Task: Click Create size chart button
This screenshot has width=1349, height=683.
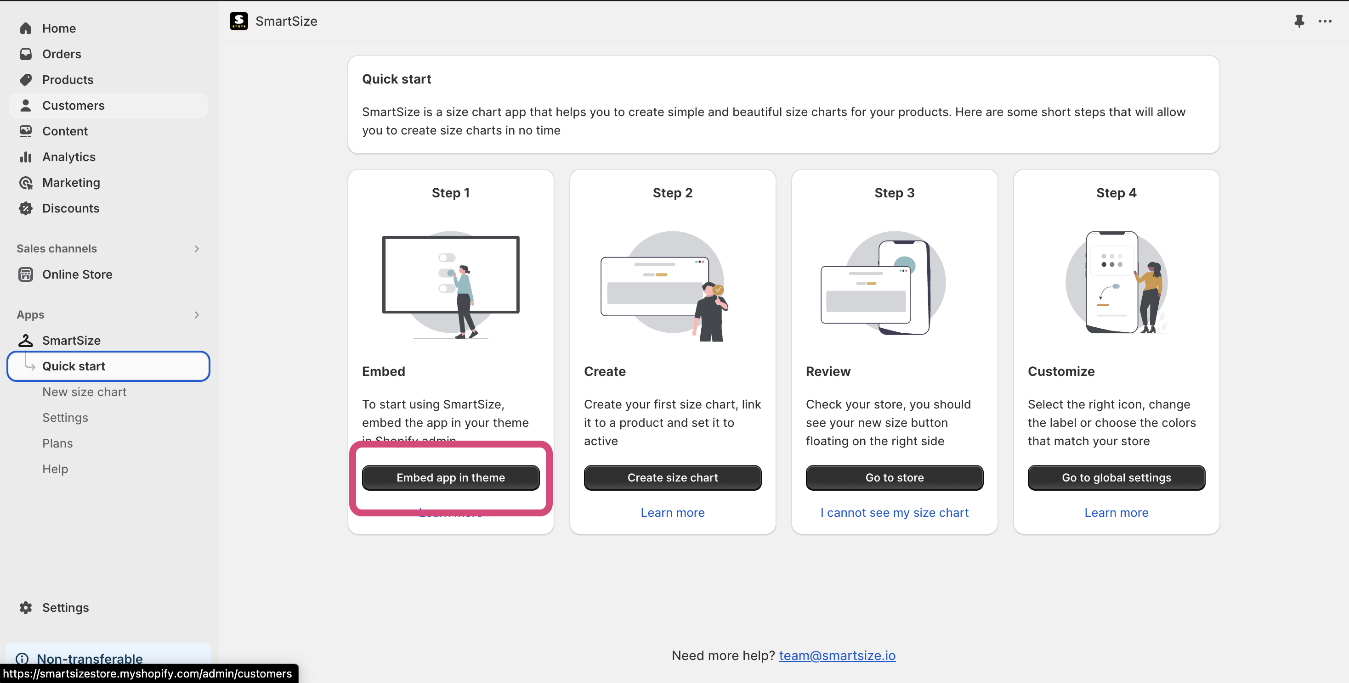Action: pos(672,477)
